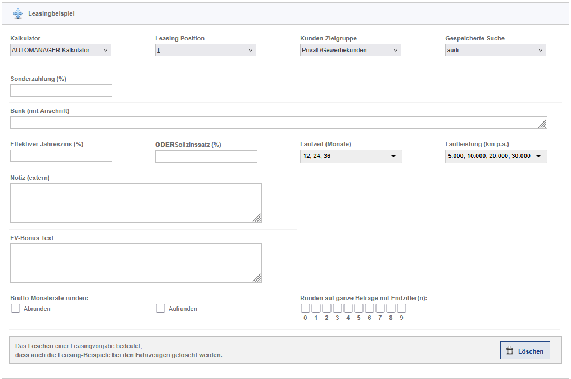571x379 pixels.
Task: Grab the Notiz (extern) textarea resize handle
Action: coord(257,218)
